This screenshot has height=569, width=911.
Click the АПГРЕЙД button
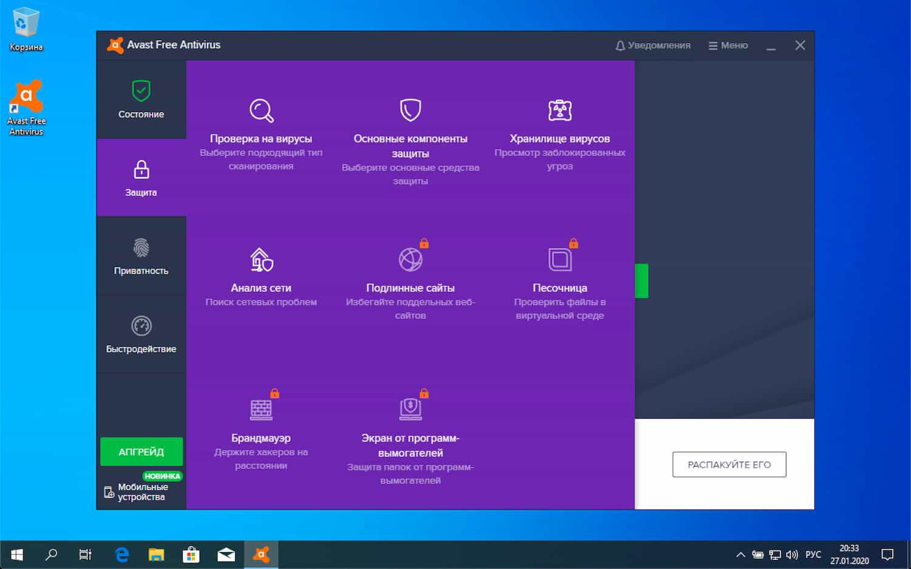coord(141,451)
